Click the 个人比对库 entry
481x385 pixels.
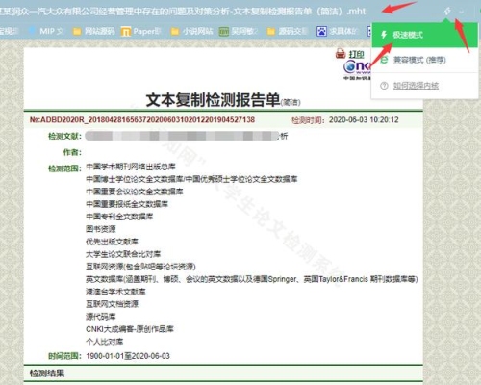104,342
